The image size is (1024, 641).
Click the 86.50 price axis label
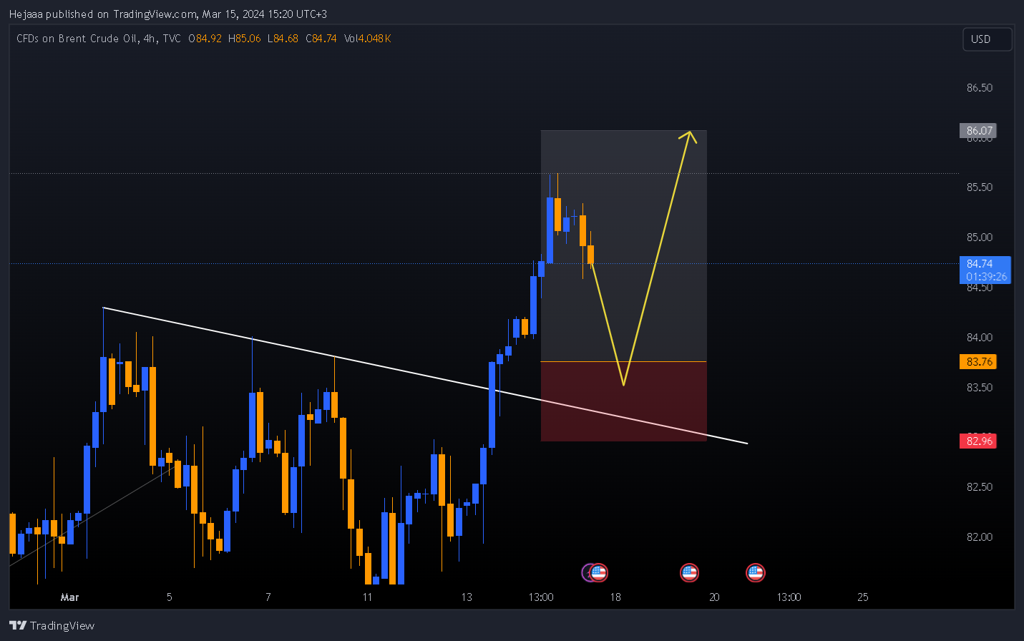(x=979, y=87)
